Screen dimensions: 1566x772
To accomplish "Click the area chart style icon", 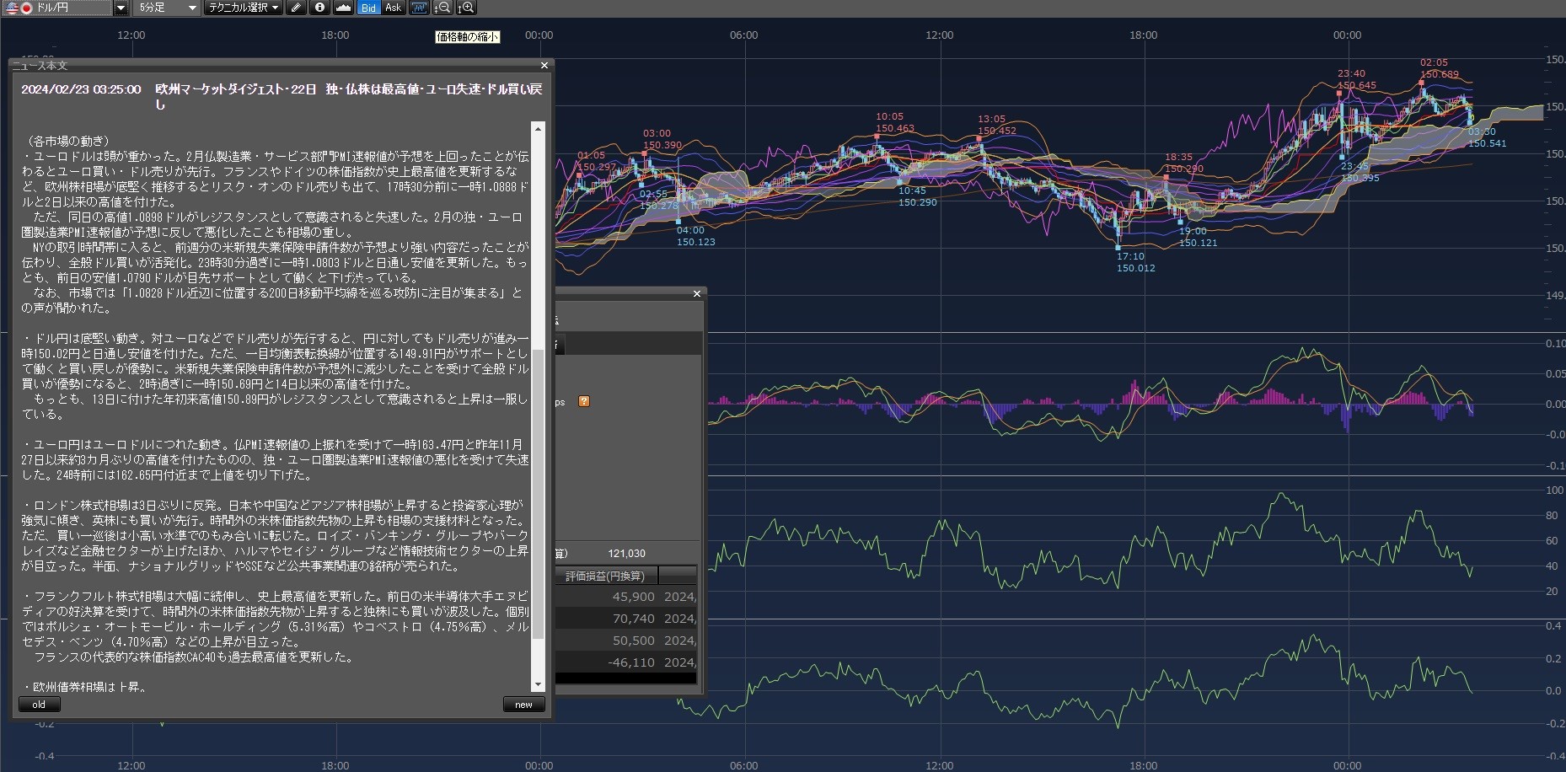I will 343,8.
